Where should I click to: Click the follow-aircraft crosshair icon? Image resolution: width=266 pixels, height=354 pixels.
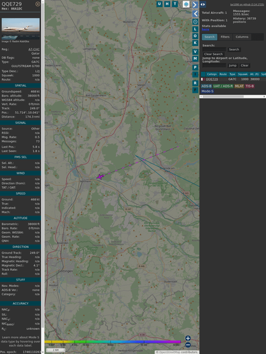pos(195,22)
